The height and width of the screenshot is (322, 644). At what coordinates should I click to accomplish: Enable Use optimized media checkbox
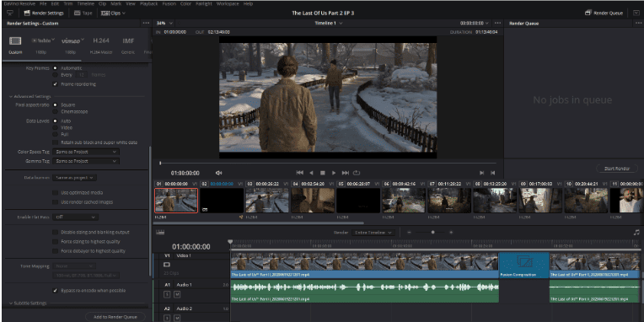(x=55, y=193)
